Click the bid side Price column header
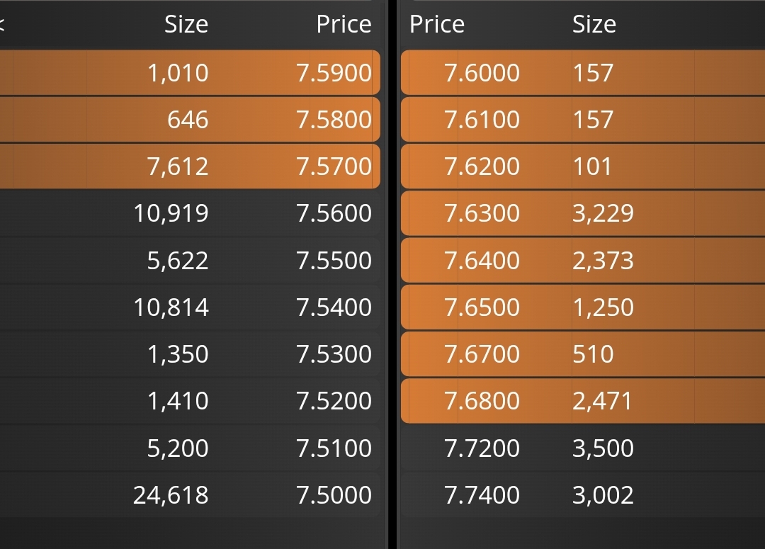765x549 pixels. [344, 24]
